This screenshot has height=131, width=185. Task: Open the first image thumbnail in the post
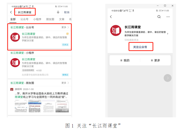click(x=21, y=106)
